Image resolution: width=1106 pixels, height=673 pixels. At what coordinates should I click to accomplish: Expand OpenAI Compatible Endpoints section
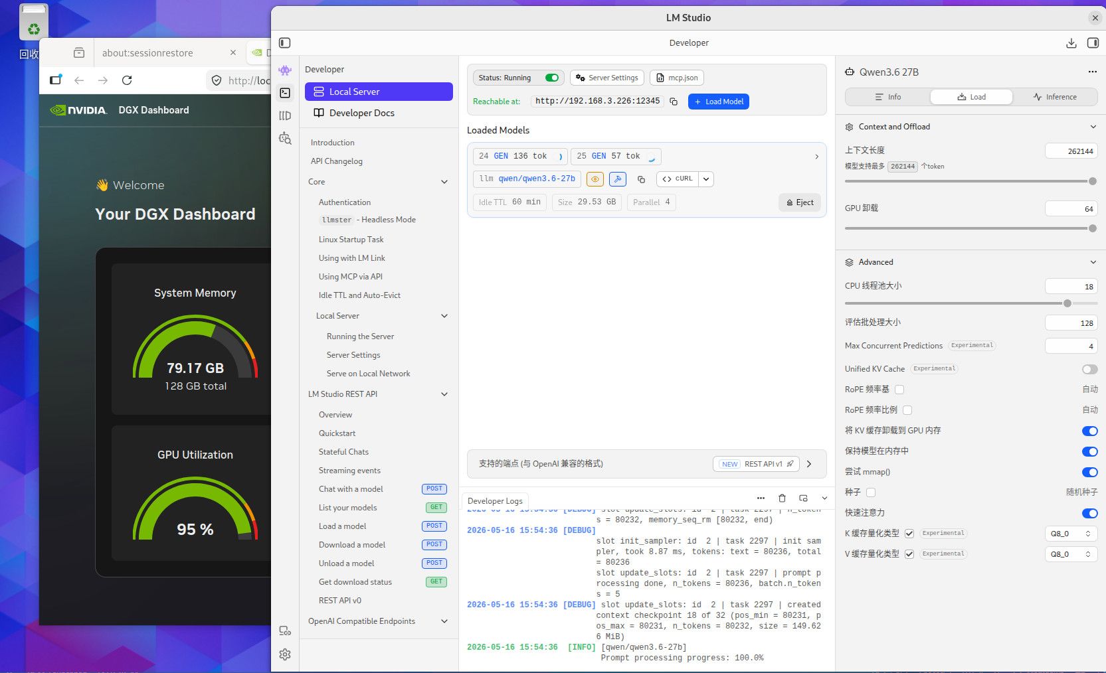click(444, 621)
